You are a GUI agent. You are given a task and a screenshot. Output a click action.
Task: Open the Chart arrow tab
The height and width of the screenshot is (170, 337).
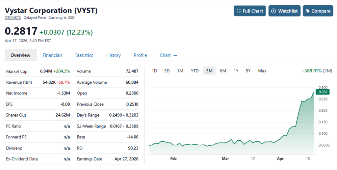tap(168, 55)
